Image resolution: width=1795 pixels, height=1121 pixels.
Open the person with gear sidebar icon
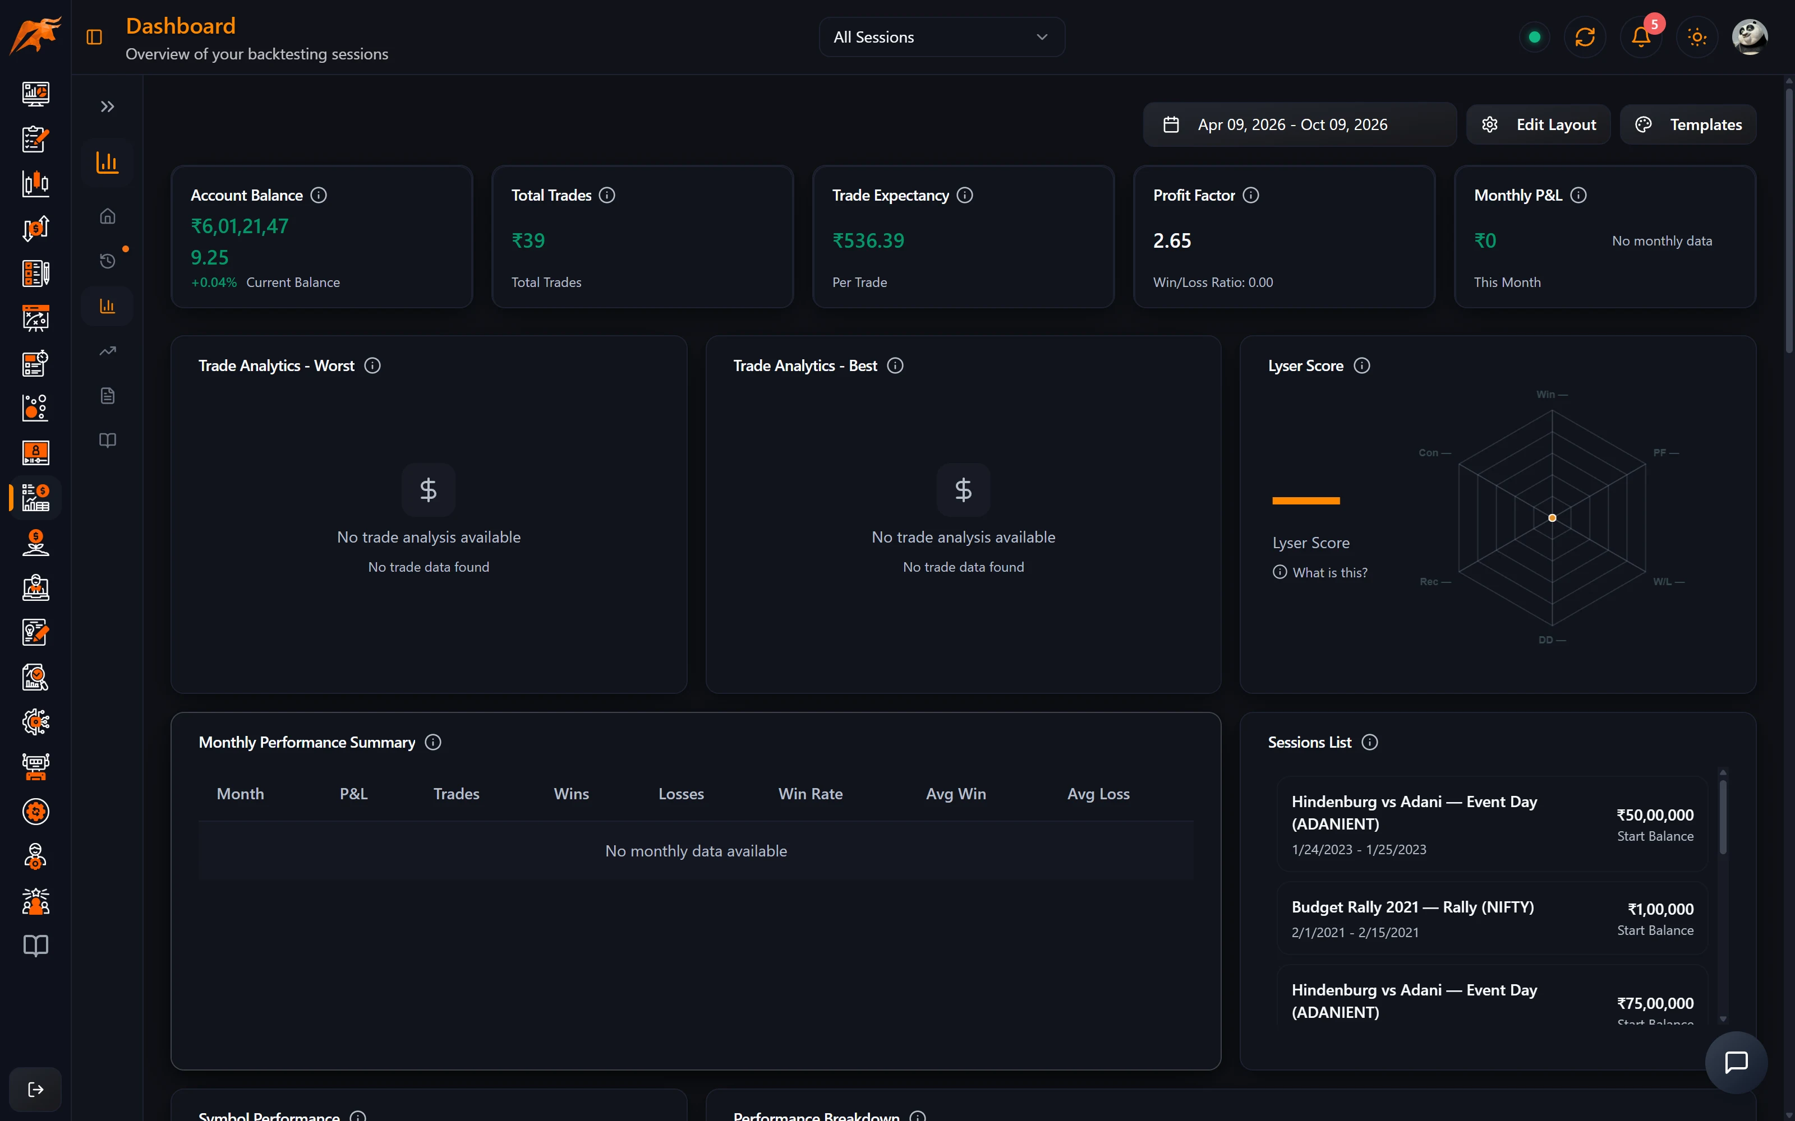[35, 856]
